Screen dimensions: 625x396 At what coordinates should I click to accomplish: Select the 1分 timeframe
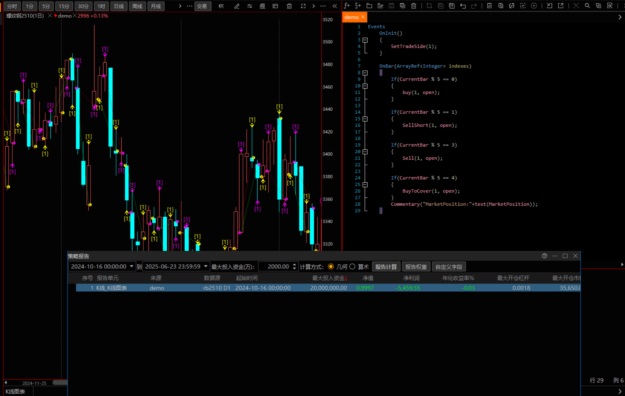coord(30,6)
